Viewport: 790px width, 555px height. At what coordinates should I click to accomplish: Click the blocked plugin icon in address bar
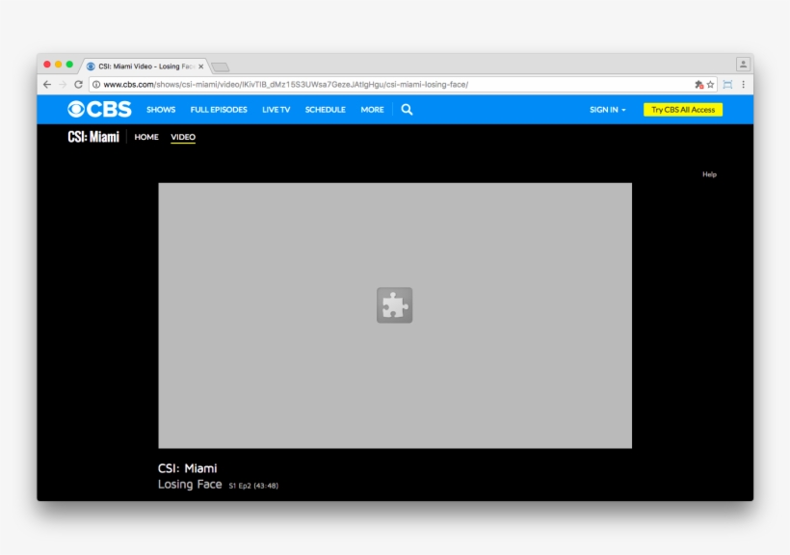698,85
